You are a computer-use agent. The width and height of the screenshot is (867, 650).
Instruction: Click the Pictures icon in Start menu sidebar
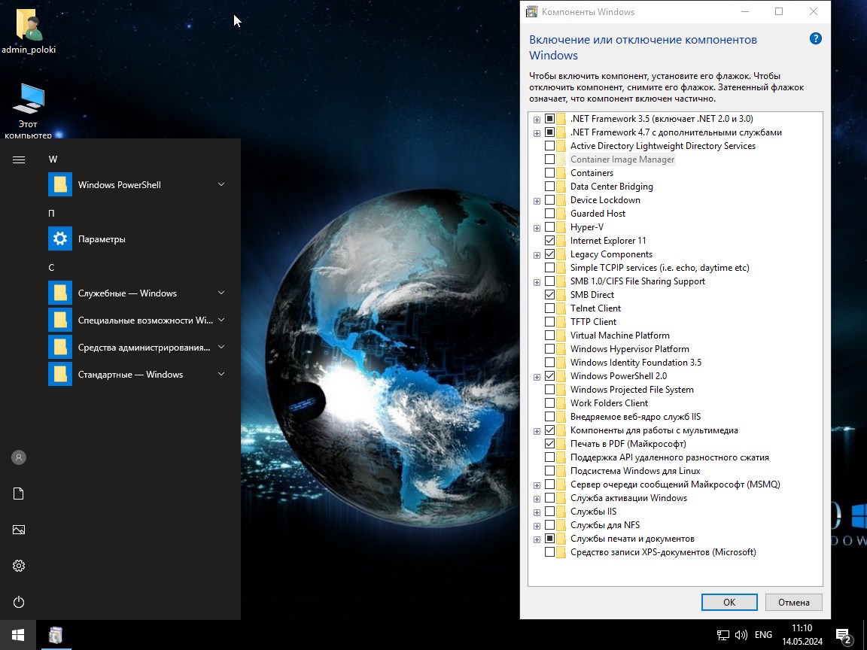[x=18, y=530]
